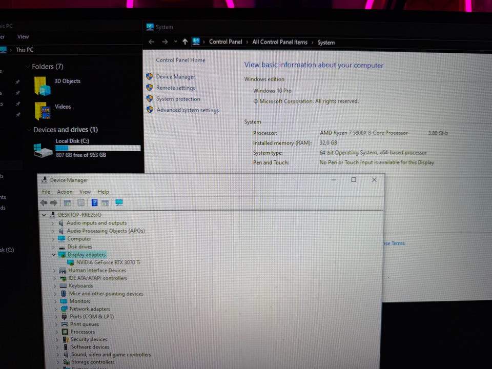Click This PC in the Explorer address bar
The width and height of the screenshot is (492, 369).
tap(25, 50)
